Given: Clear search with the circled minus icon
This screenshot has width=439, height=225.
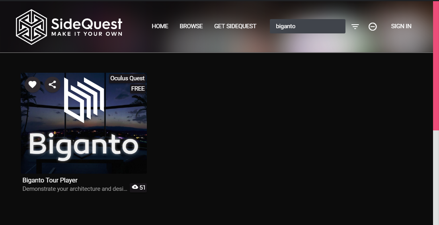Looking at the screenshot, I should coord(373,27).
